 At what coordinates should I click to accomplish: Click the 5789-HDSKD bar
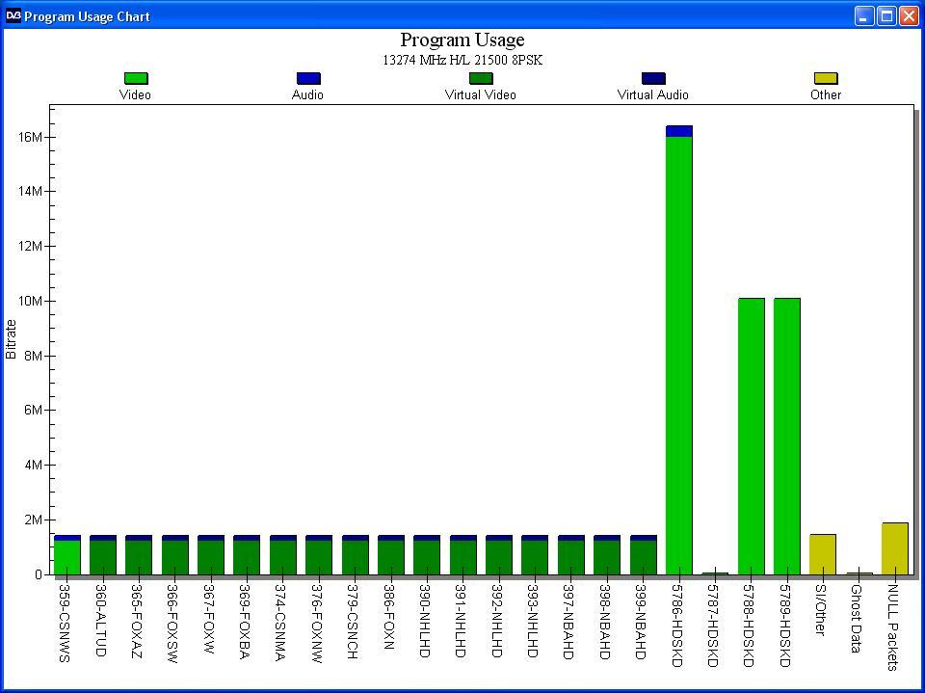pyautogui.click(x=787, y=437)
